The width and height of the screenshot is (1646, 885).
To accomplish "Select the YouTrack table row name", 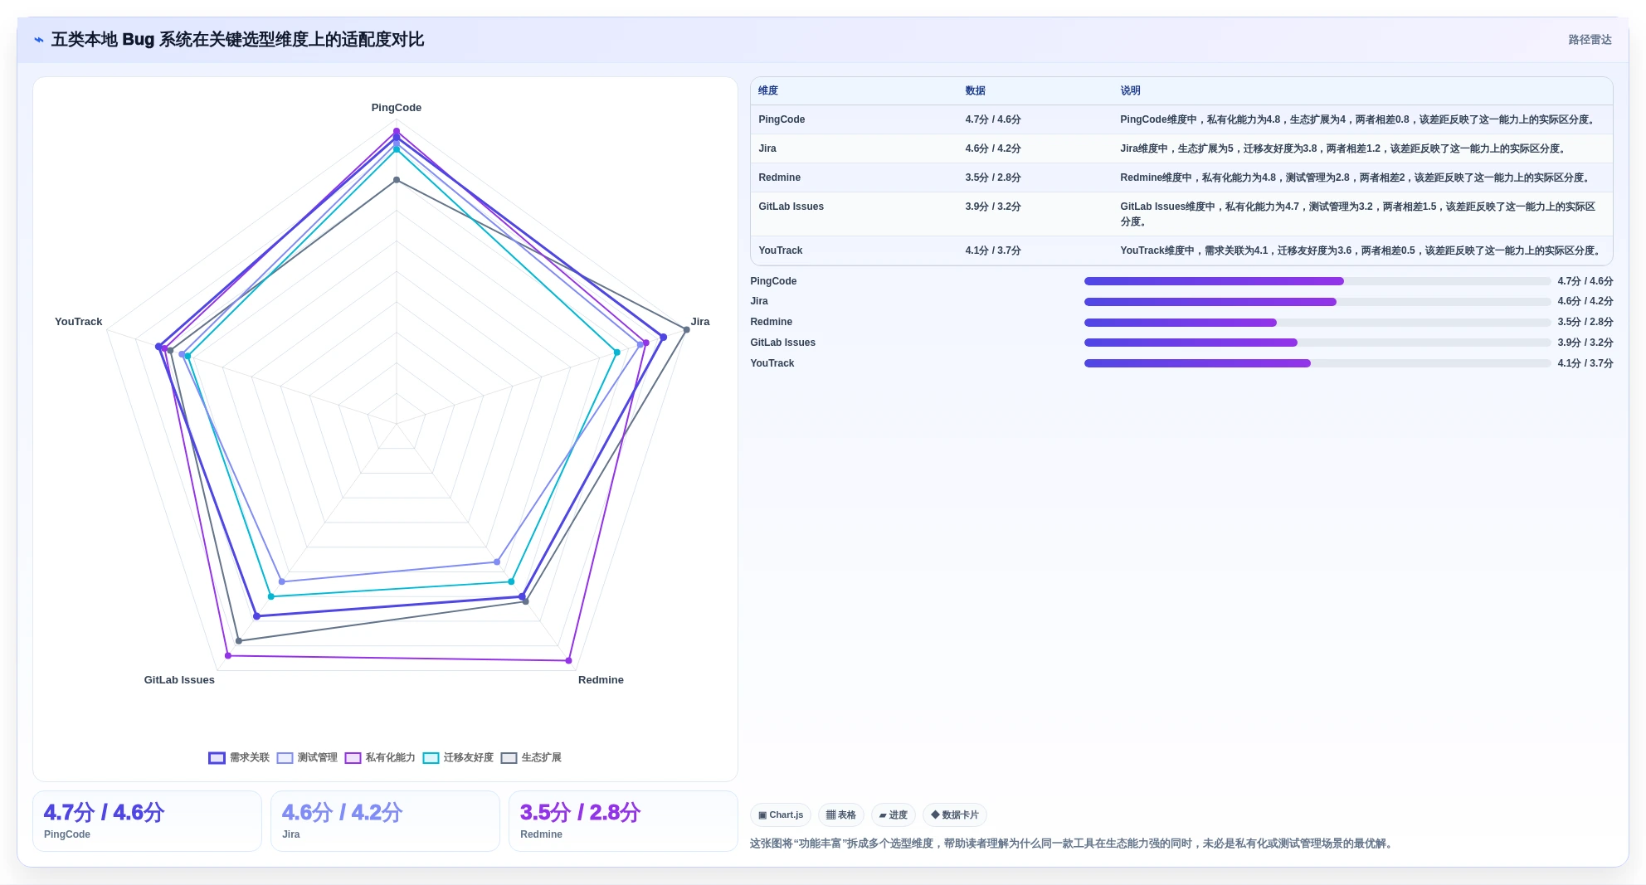I will (x=780, y=250).
